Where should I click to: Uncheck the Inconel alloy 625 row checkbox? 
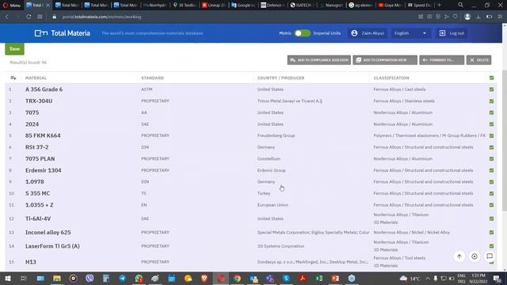[x=491, y=232]
